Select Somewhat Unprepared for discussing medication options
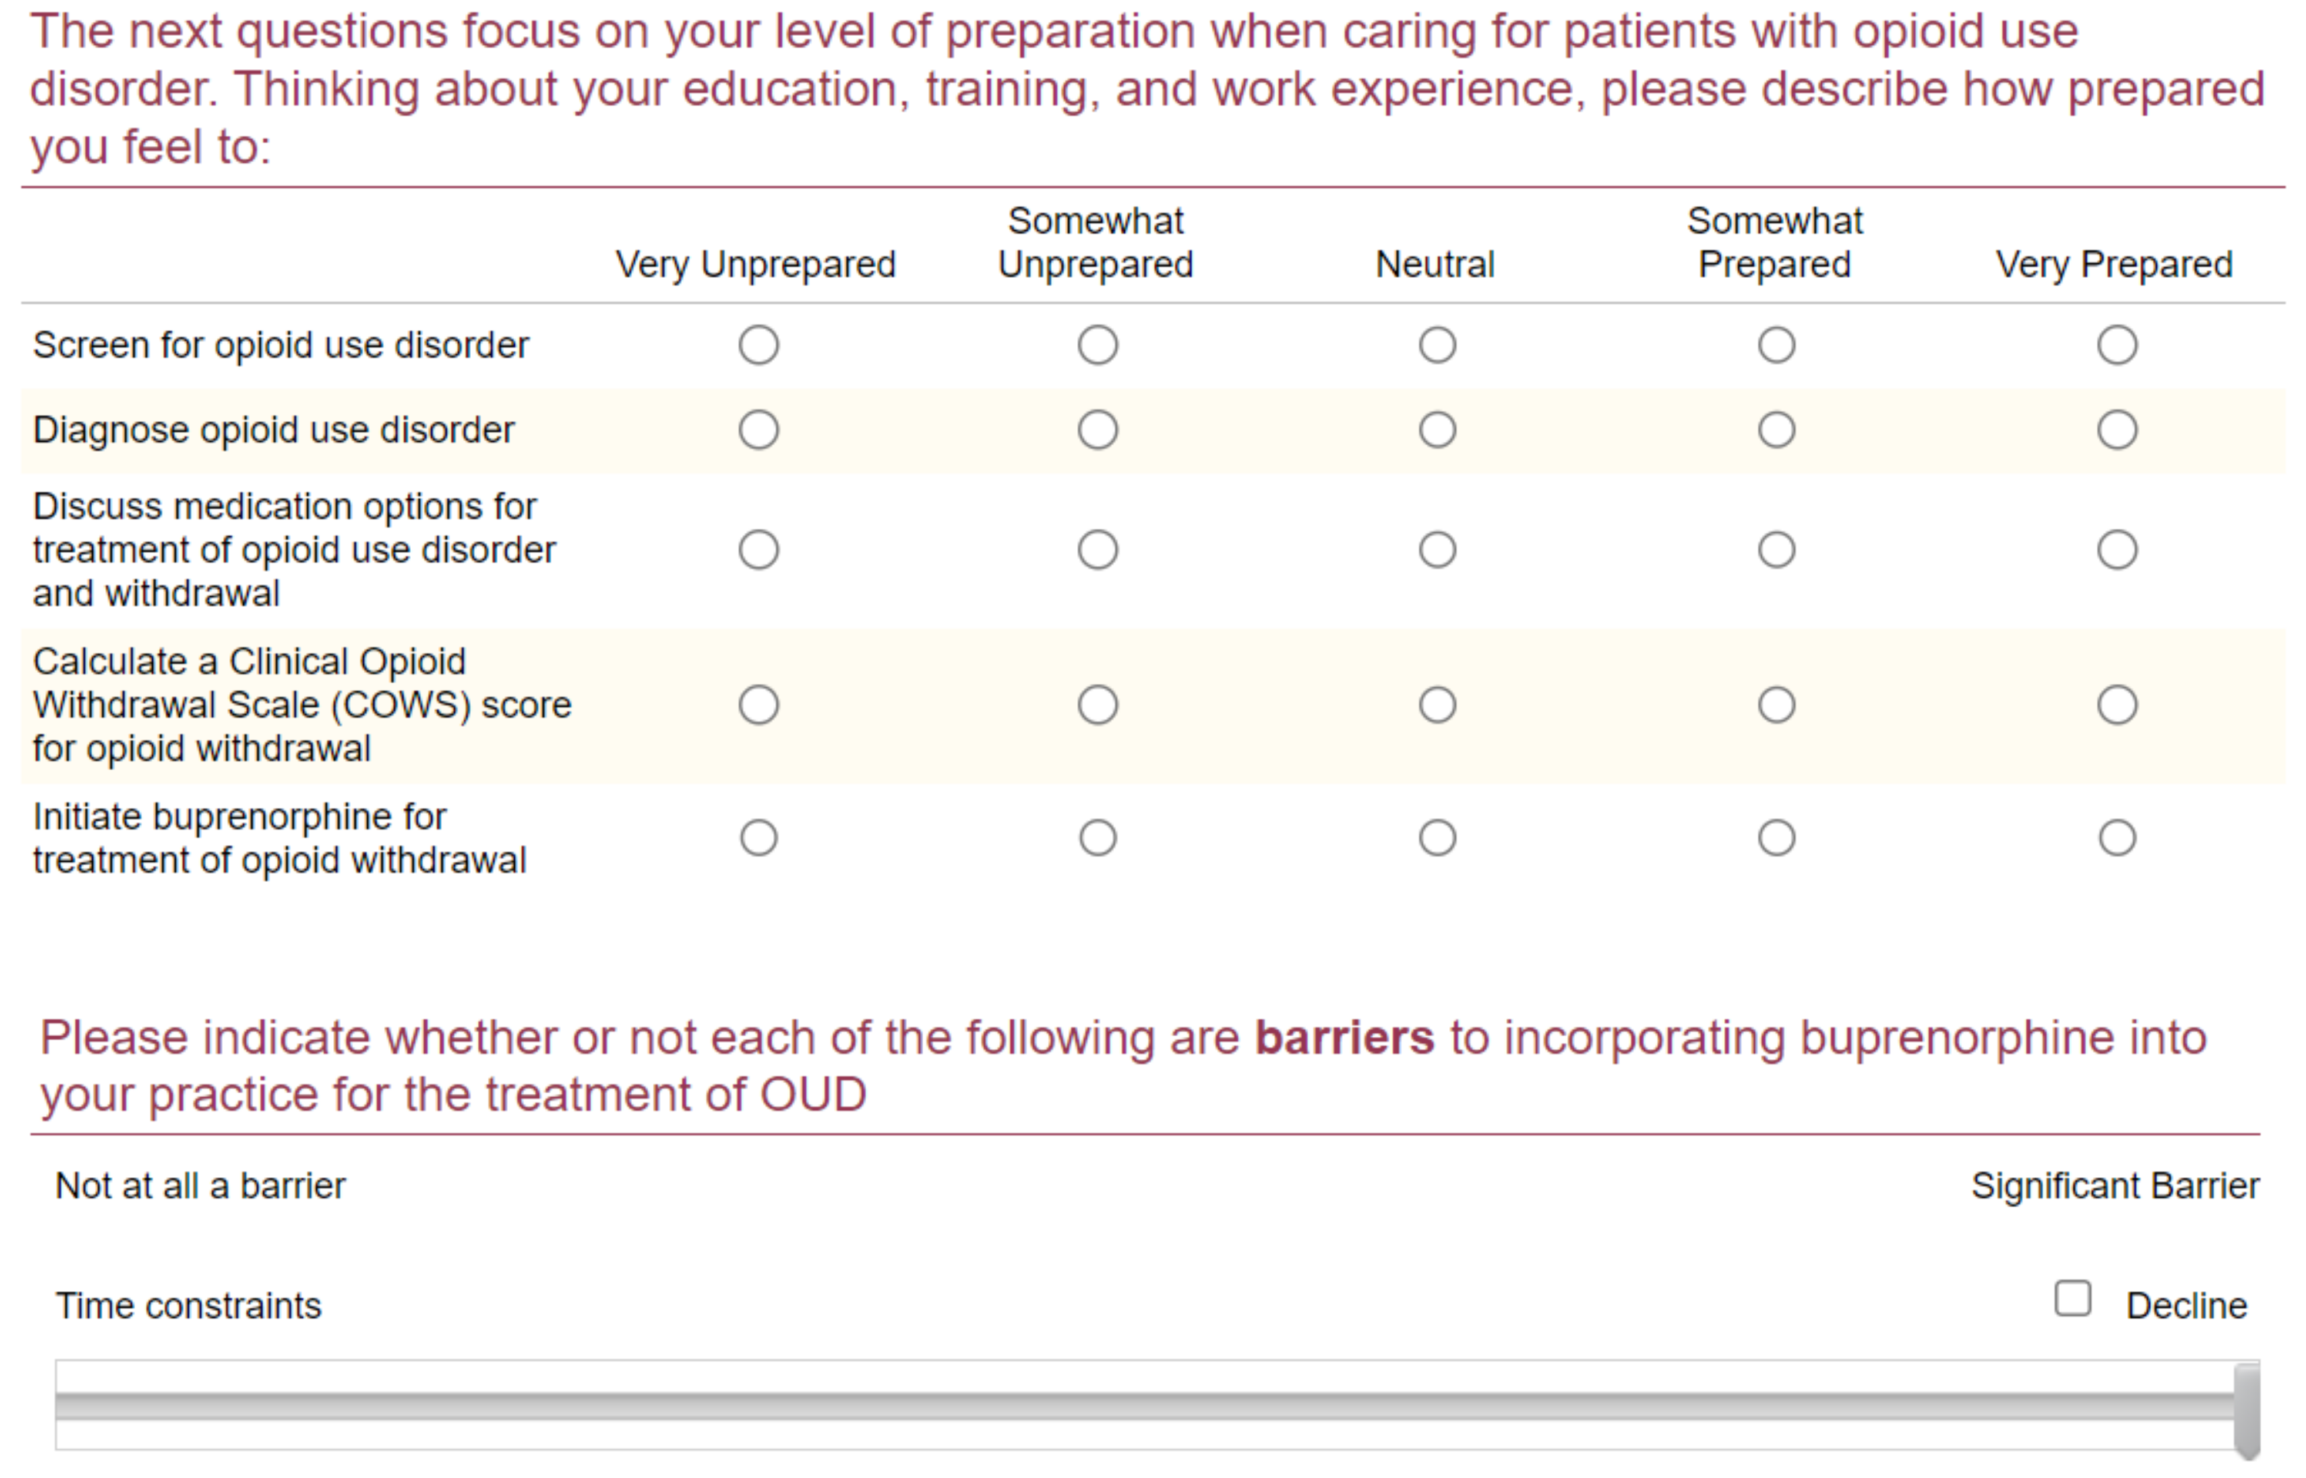2306x1478 pixels. click(1098, 549)
